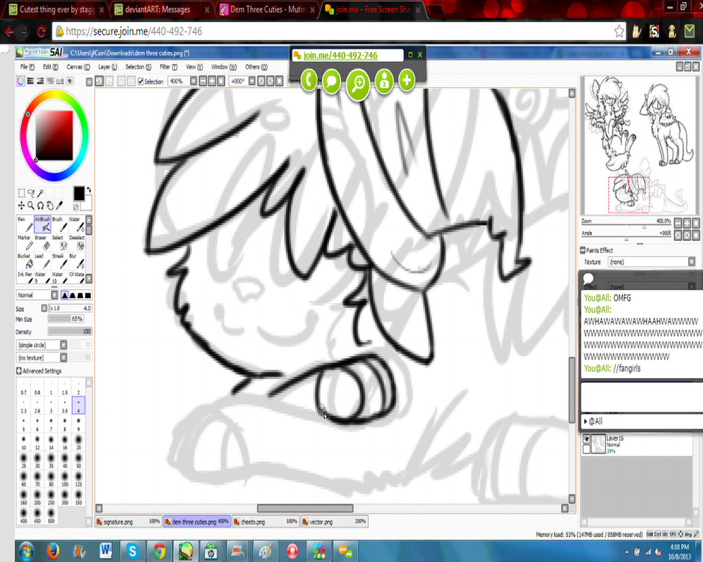The width and height of the screenshot is (703, 562).
Task: Activate the magic wand tool
Action: pos(41,193)
